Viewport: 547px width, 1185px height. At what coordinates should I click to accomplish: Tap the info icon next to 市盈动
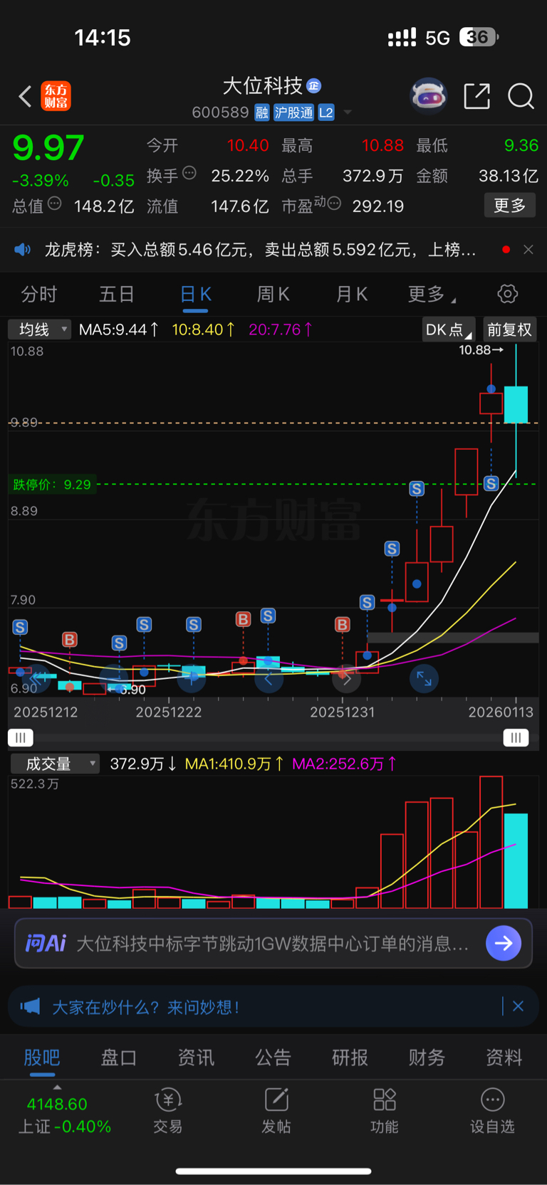click(334, 204)
